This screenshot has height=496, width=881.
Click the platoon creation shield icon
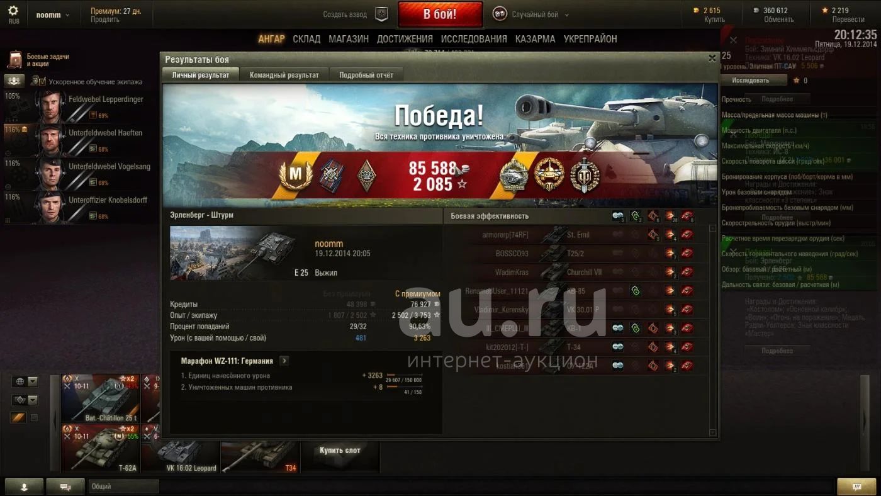(381, 14)
